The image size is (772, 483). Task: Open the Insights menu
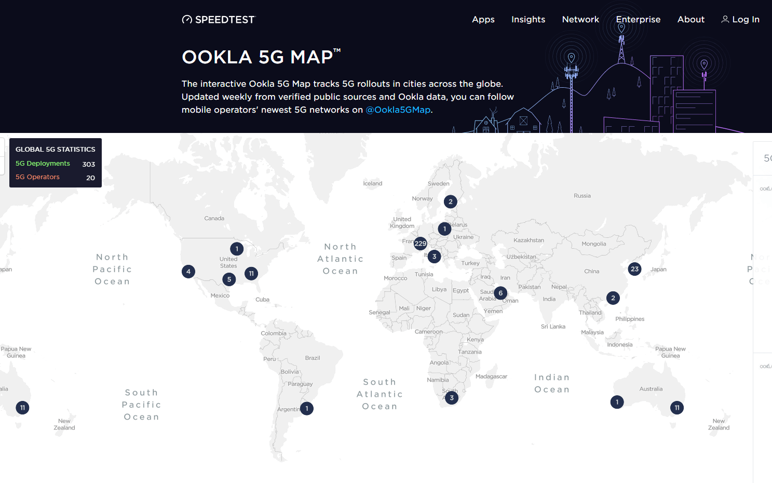[x=528, y=19]
